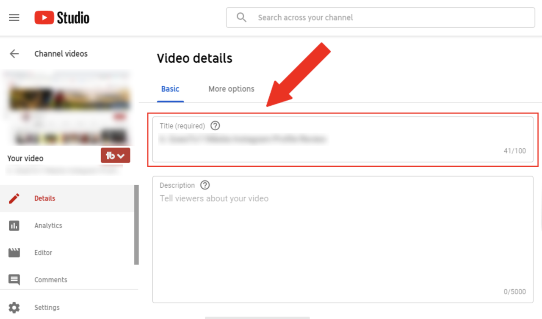Open Analytics via the chart icon

pos(14,225)
